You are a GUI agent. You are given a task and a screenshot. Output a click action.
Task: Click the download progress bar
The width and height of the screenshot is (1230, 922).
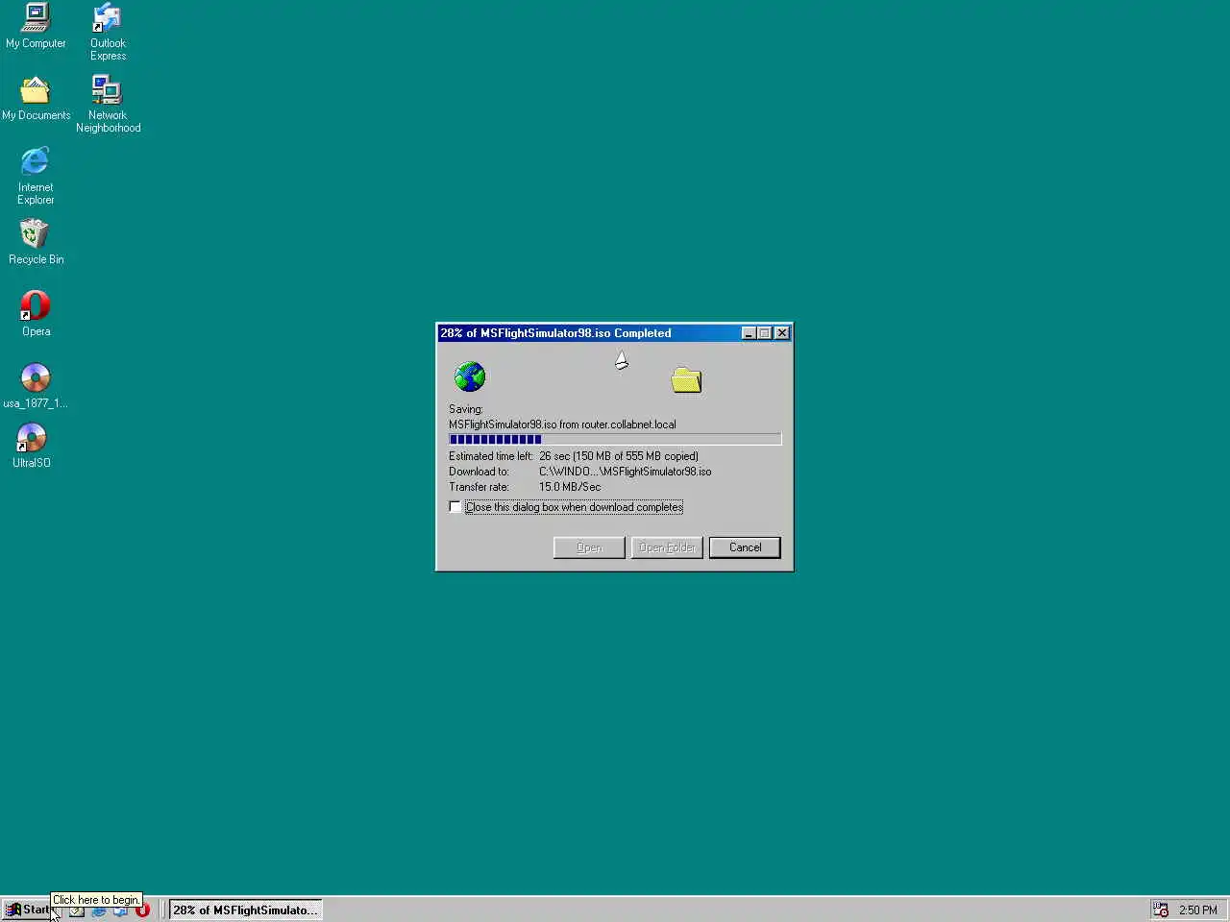click(x=615, y=440)
